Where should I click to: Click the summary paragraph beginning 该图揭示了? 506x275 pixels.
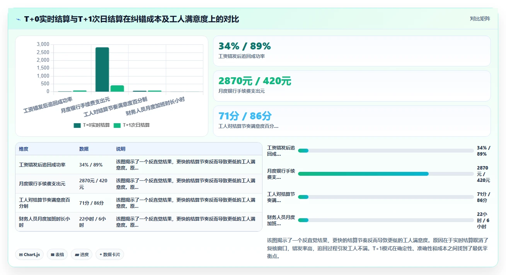[x=378, y=248]
